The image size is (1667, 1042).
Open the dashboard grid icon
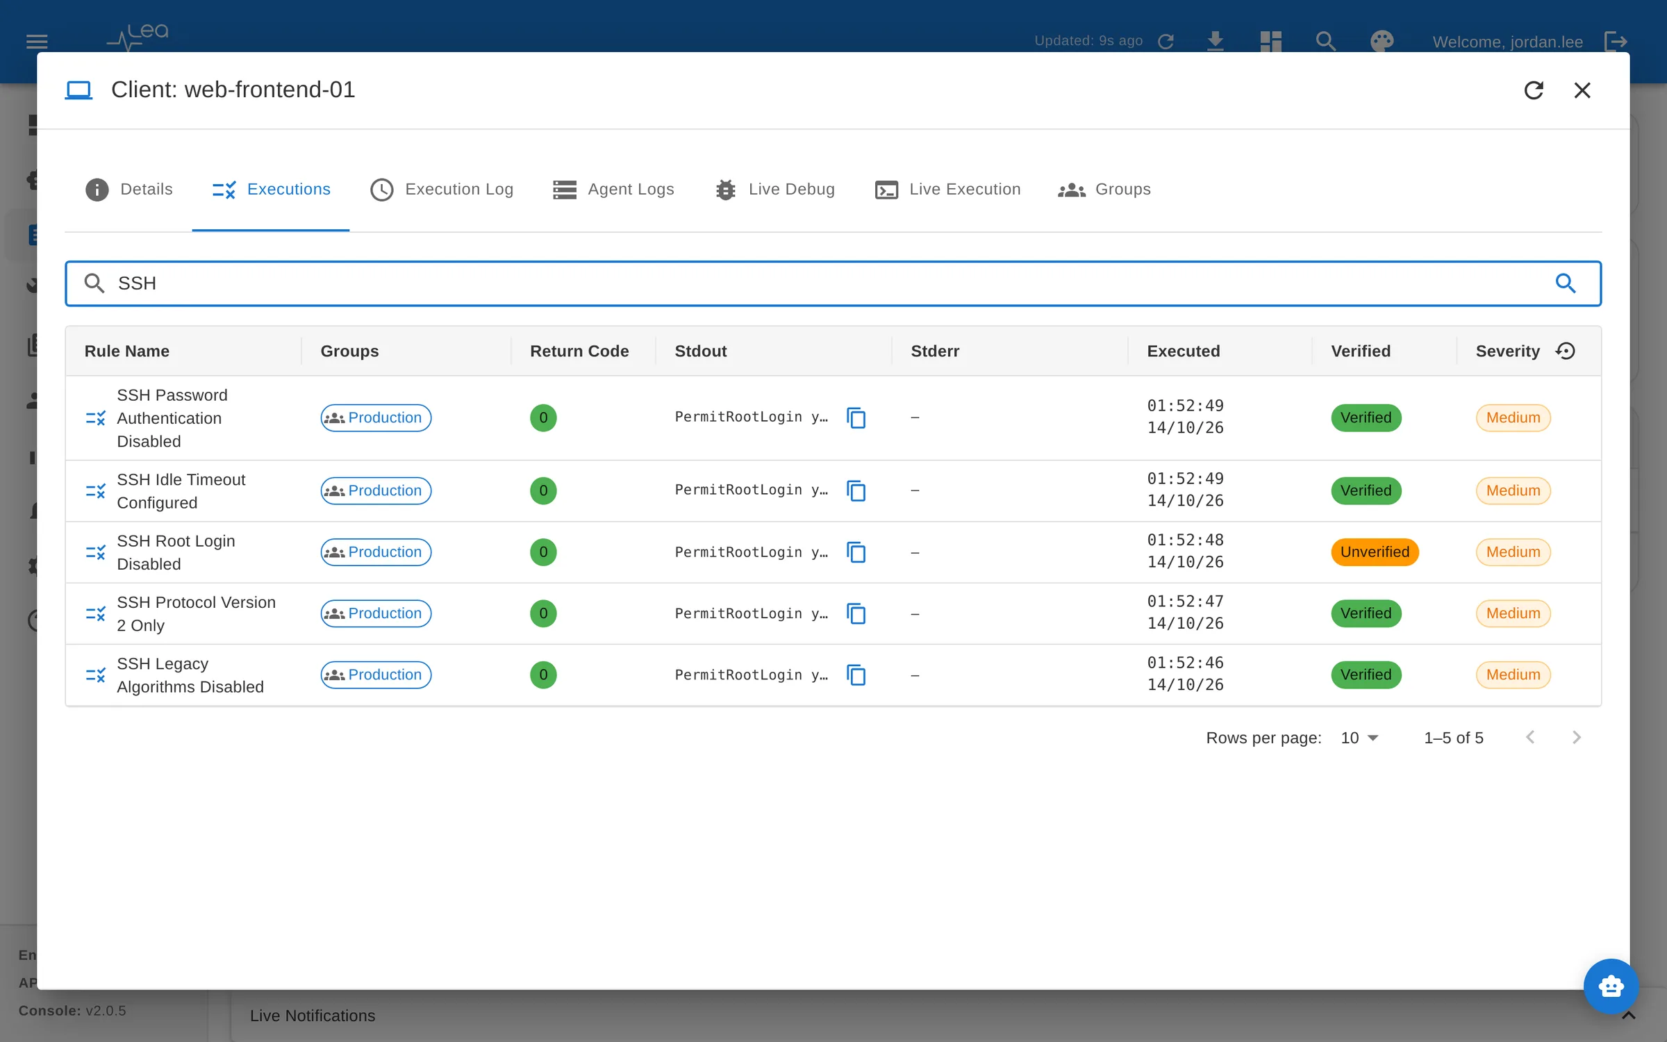pyautogui.click(x=1270, y=41)
